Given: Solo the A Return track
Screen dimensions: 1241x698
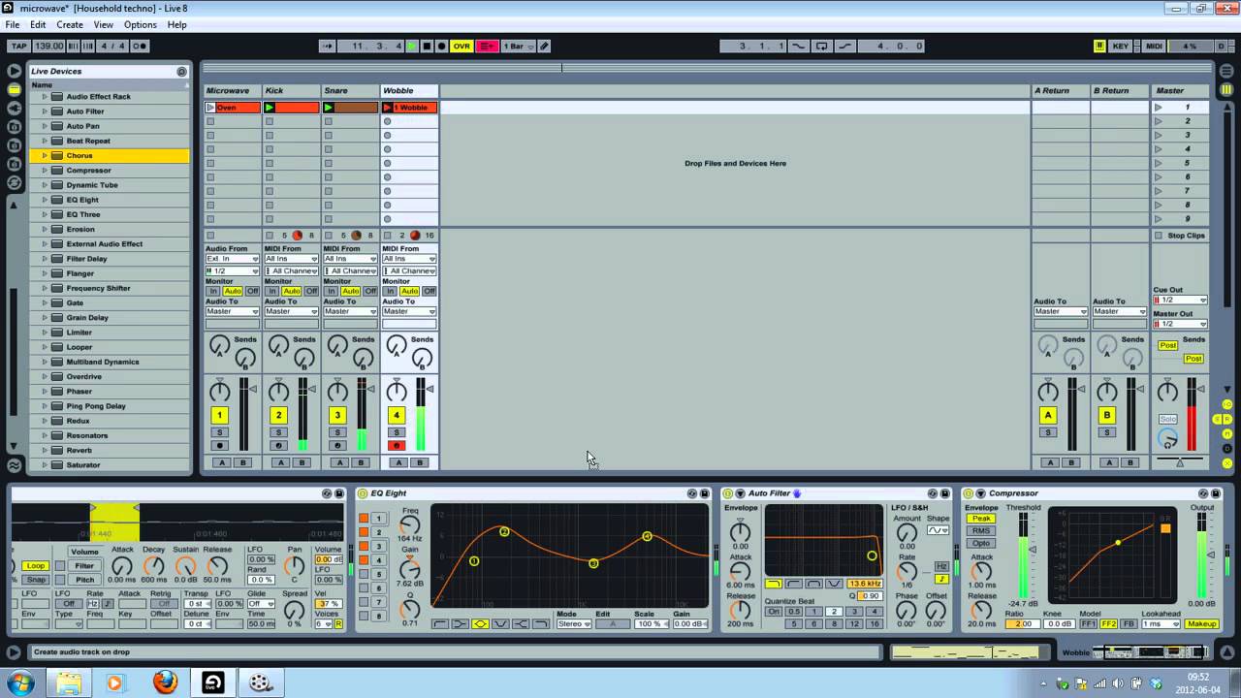Looking at the screenshot, I should click(1048, 432).
